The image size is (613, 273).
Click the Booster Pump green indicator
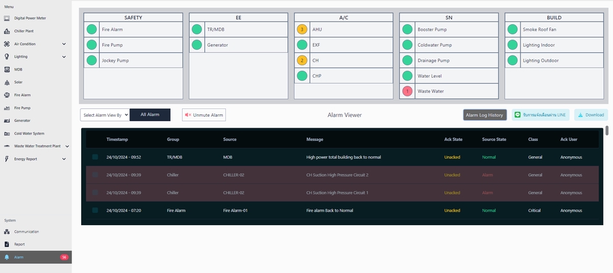coord(407,30)
